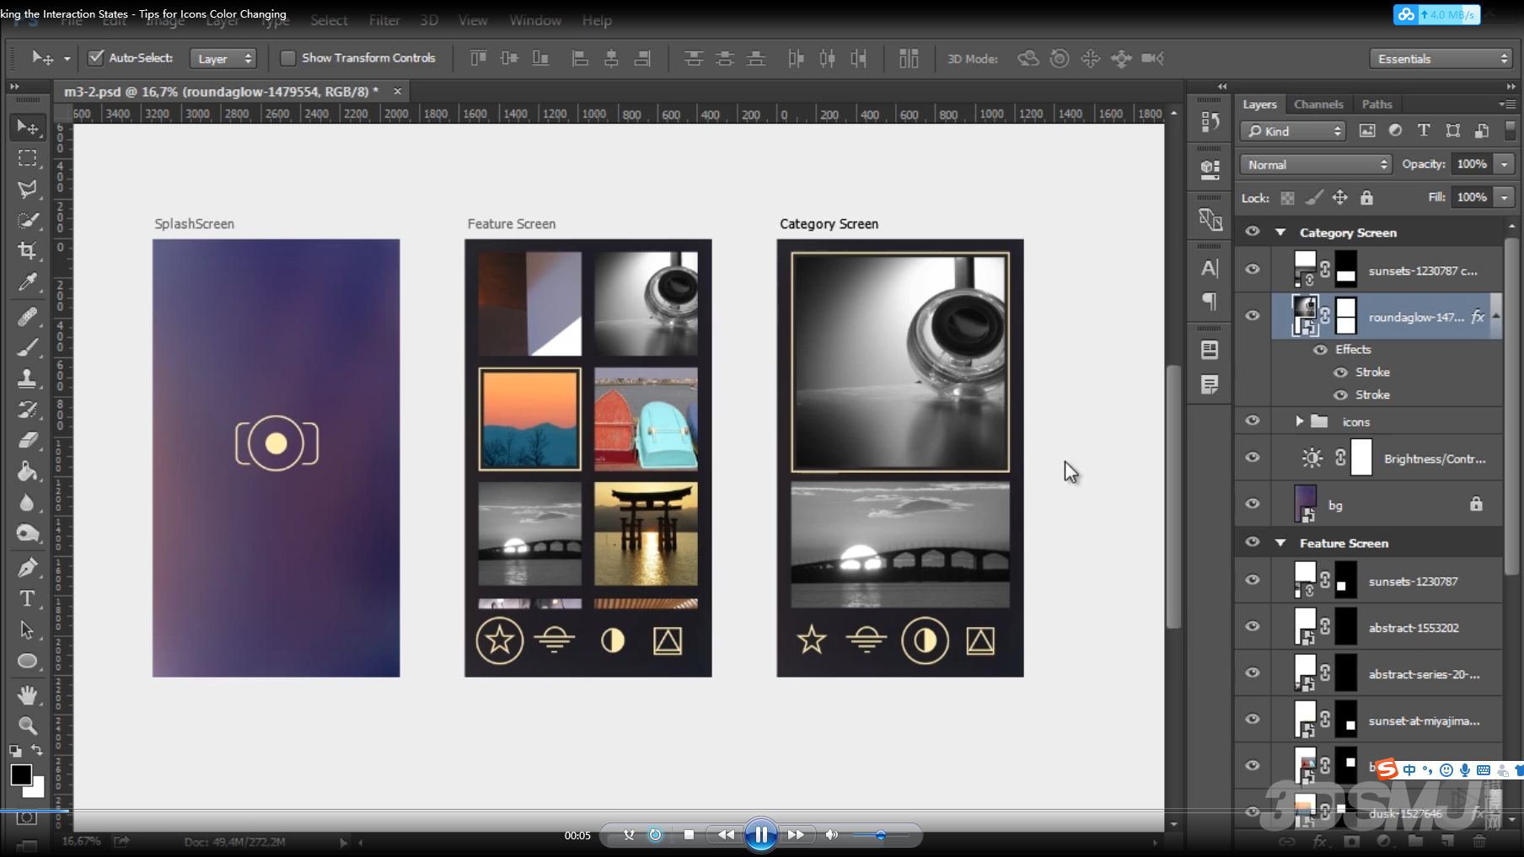This screenshot has width=1524, height=857.
Task: Hide the roundaglow-147 layer
Action: 1253,315
